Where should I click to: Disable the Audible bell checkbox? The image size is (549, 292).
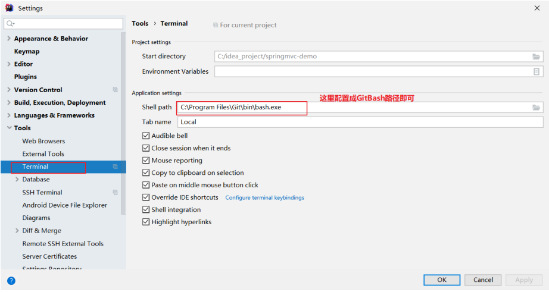pos(146,136)
